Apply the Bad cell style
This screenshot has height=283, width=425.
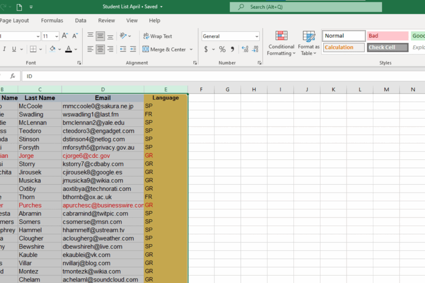tap(388, 36)
